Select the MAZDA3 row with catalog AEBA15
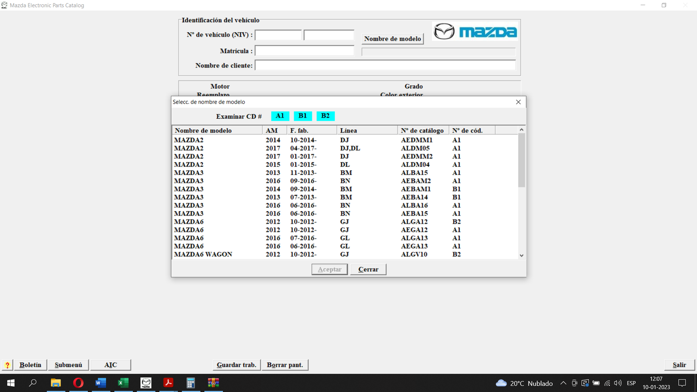Viewport: 697px width, 392px height. pos(345,214)
